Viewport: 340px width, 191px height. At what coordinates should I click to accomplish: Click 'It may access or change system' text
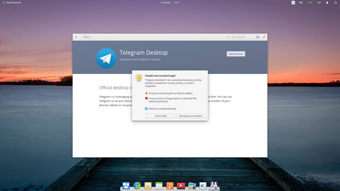click(x=173, y=100)
